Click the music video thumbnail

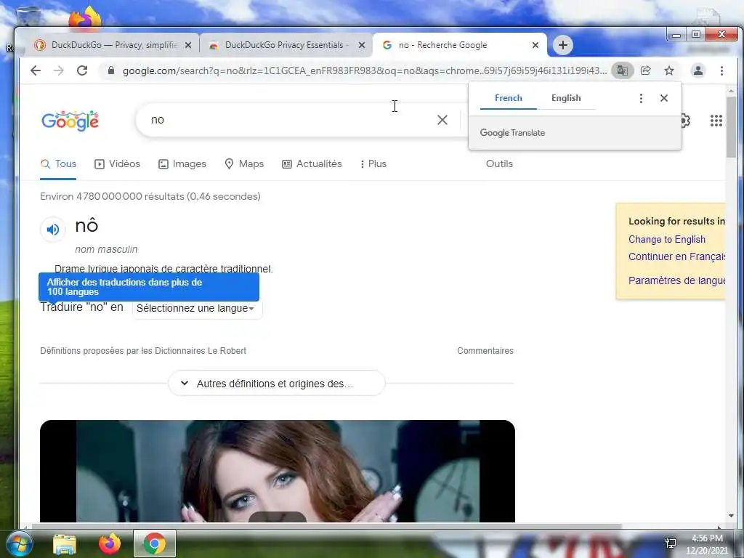click(278, 471)
